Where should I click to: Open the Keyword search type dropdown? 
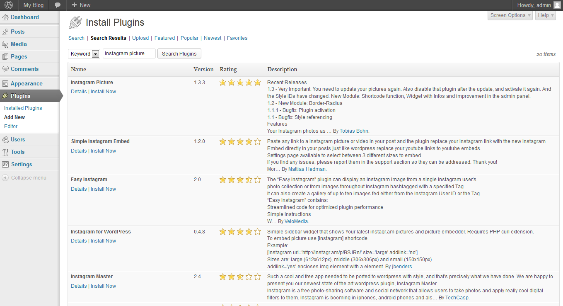(x=95, y=54)
